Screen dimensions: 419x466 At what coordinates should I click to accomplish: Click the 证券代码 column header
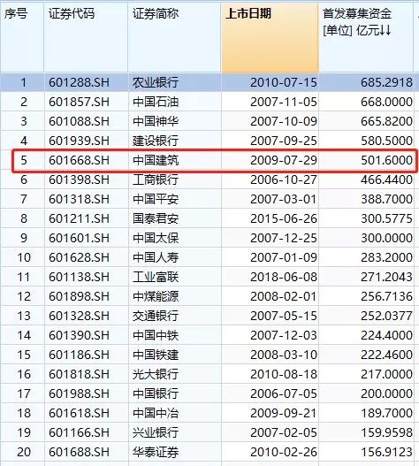(x=86, y=37)
